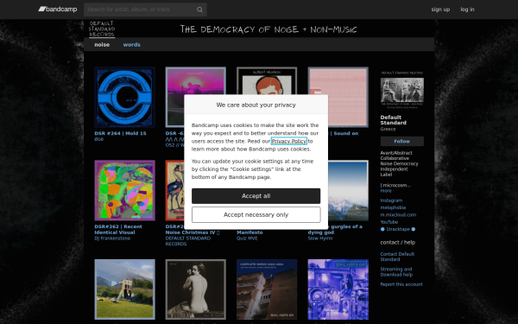This screenshot has width=518, height=324.
Task: Click Accept necessary only
Action: coord(256,215)
